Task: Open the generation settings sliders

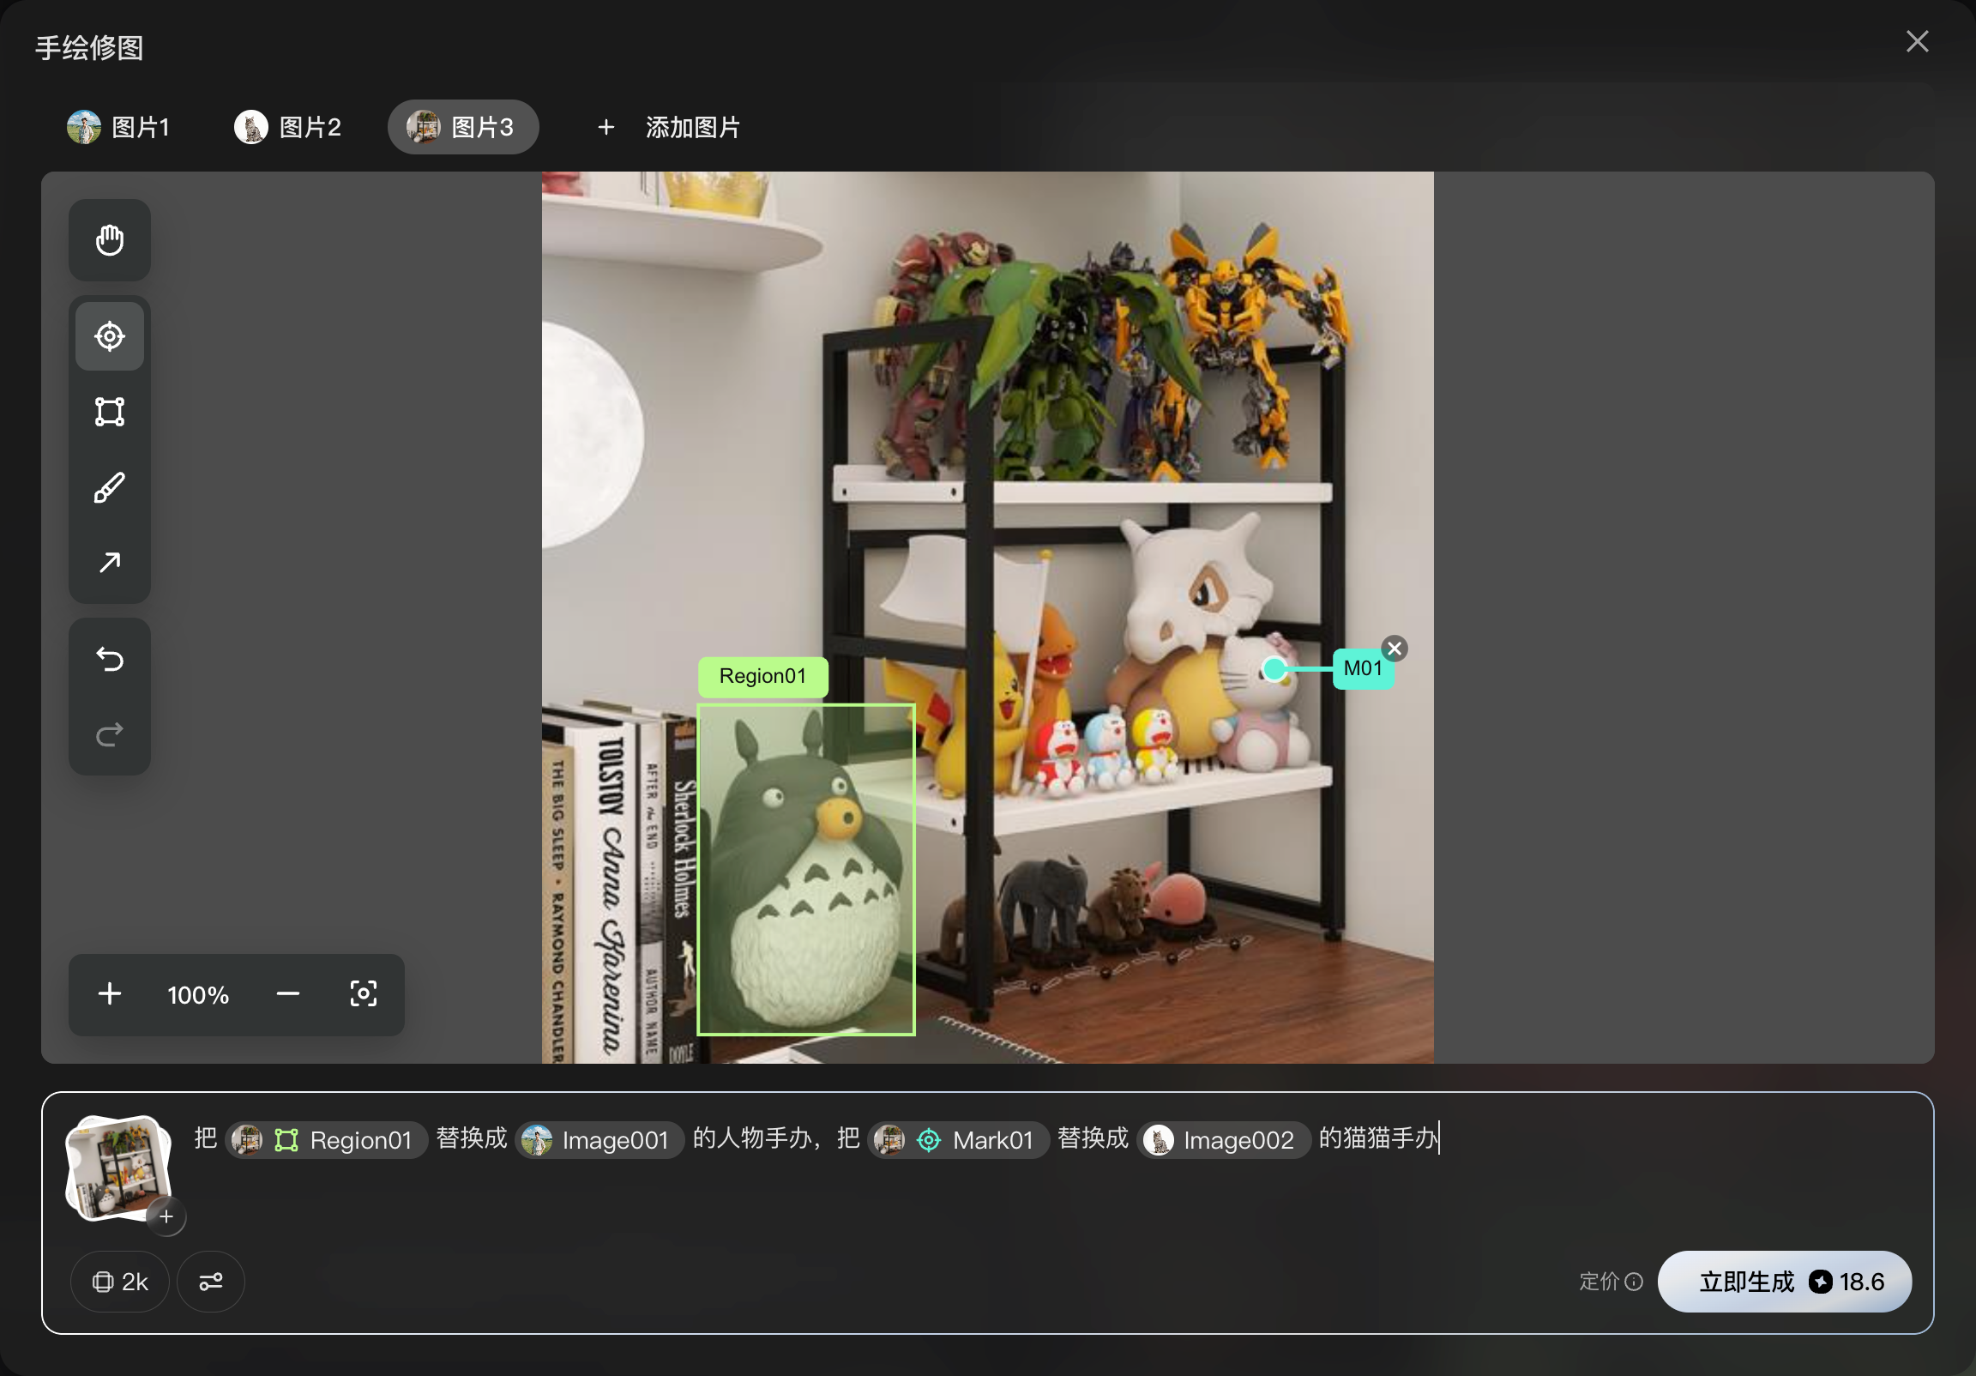Action: coord(211,1282)
